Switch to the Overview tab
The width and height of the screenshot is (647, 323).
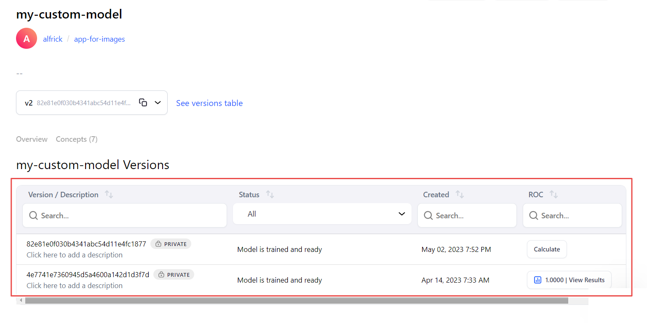[x=32, y=139]
